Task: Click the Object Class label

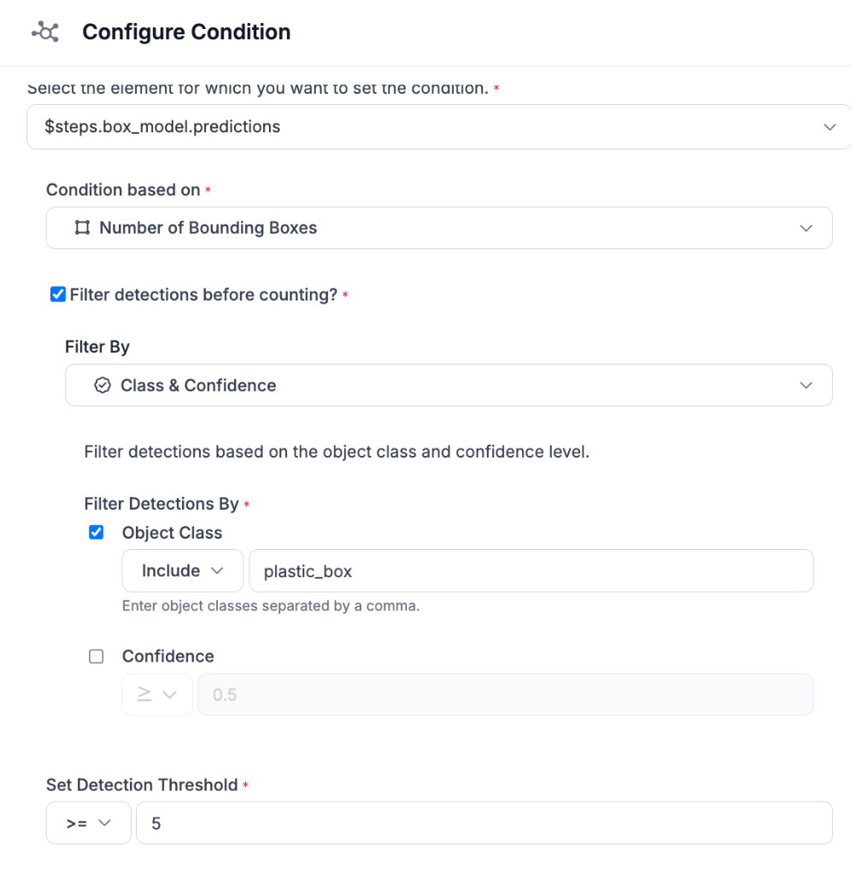Action: click(172, 533)
